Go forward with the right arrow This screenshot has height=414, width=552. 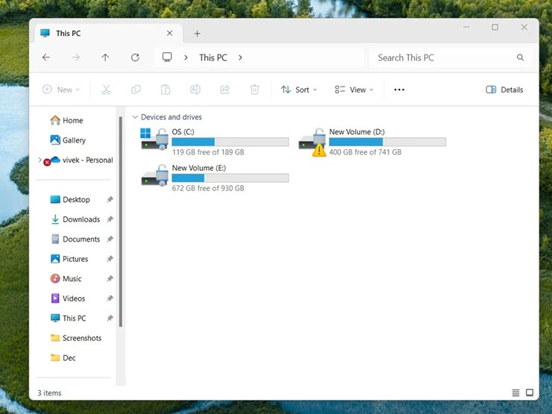pyautogui.click(x=75, y=57)
